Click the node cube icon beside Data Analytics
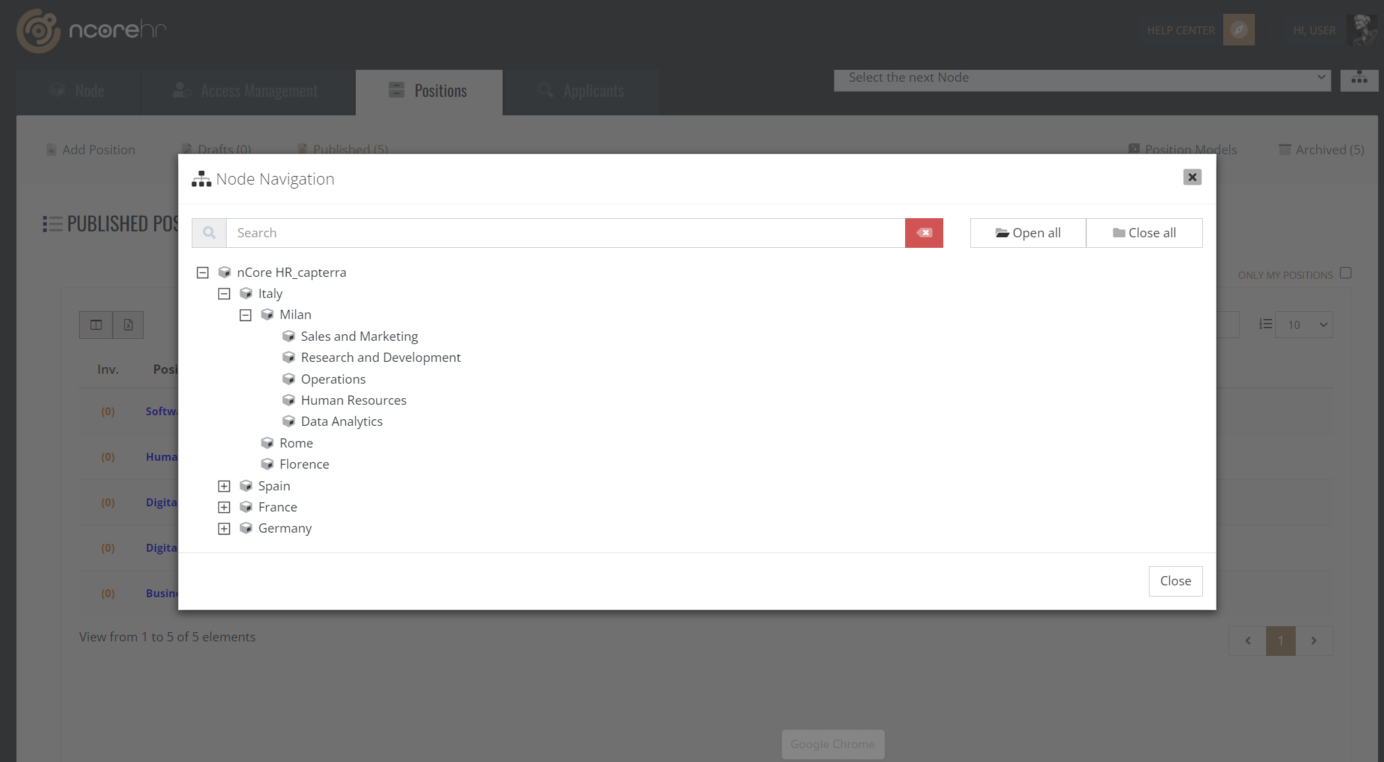Image resolution: width=1384 pixels, height=762 pixels. coord(289,421)
